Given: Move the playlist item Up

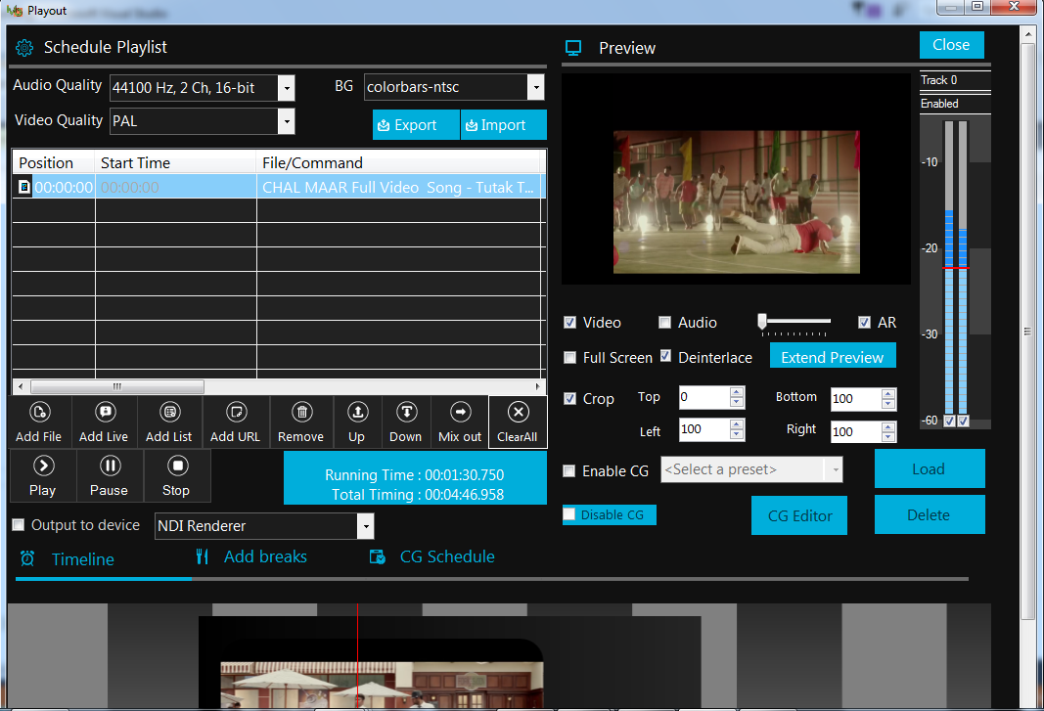Looking at the screenshot, I should click(x=357, y=422).
